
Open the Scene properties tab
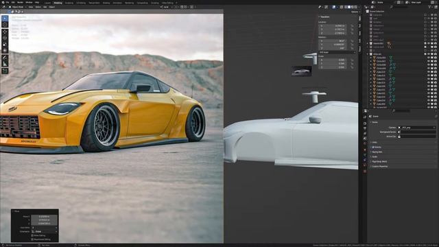tap(365, 139)
